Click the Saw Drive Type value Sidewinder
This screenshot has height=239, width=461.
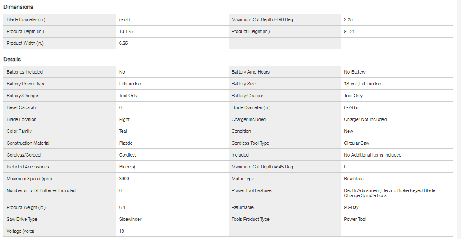130,219
